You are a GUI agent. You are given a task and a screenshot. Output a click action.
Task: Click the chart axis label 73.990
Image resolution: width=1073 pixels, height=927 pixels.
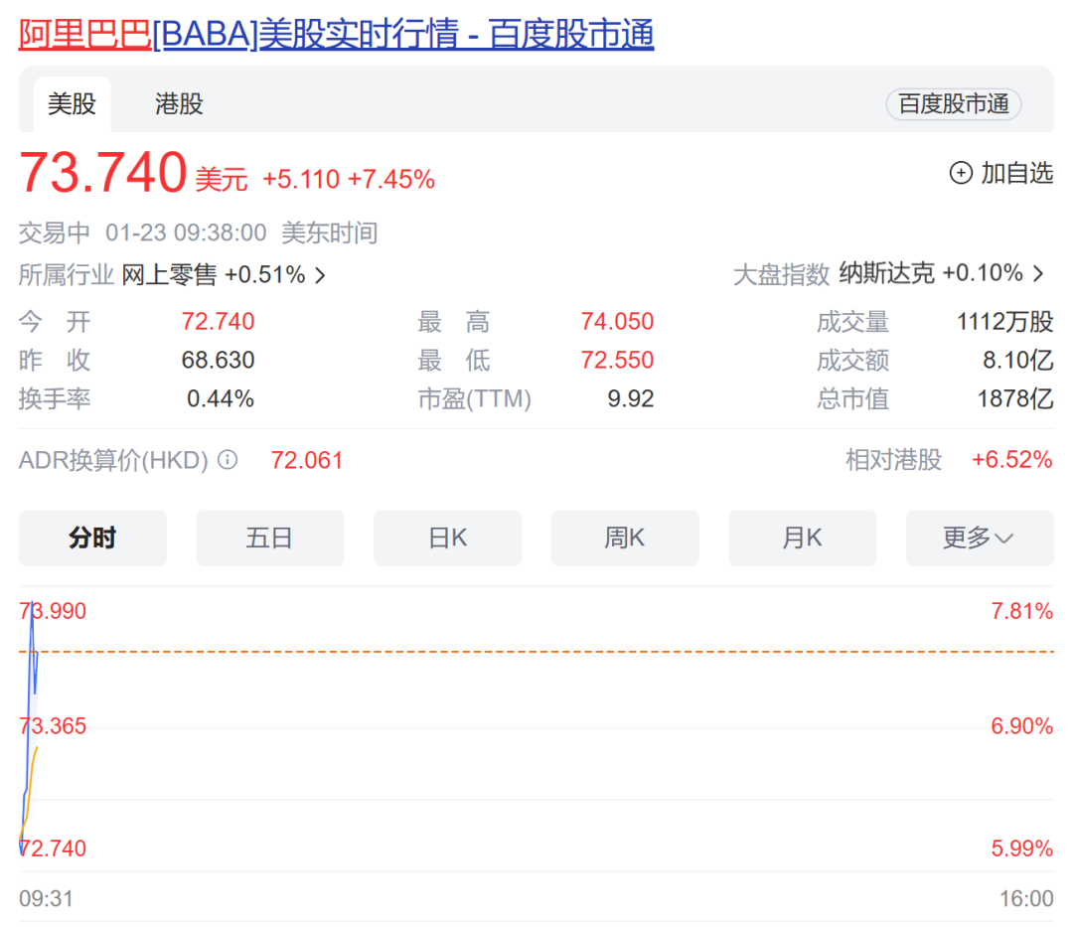53,611
